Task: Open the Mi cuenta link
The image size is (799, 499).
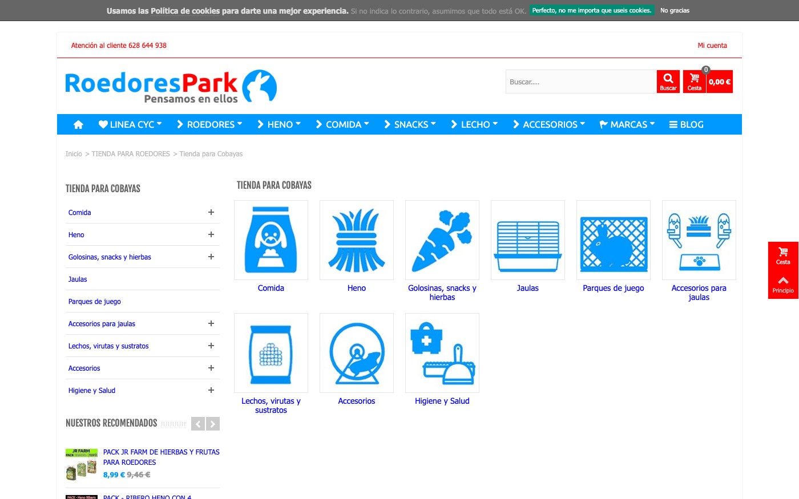Action: 712,46
